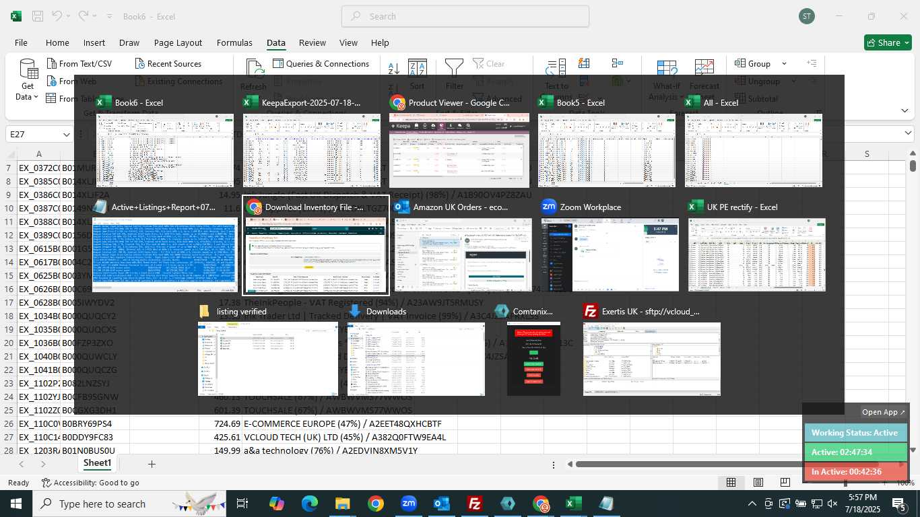The height and width of the screenshot is (517, 920).
Task: Click the Text to Columns icon
Action: click(x=556, y=75)
